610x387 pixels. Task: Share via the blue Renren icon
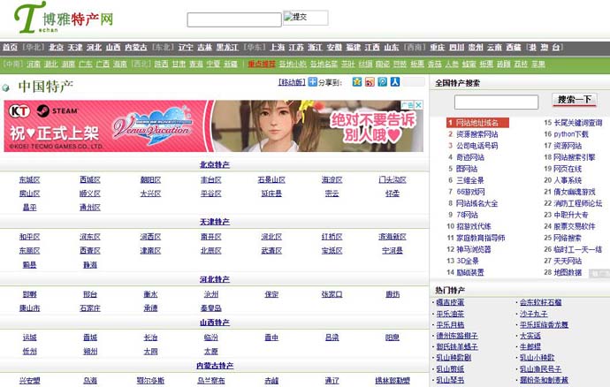point(395,81)
